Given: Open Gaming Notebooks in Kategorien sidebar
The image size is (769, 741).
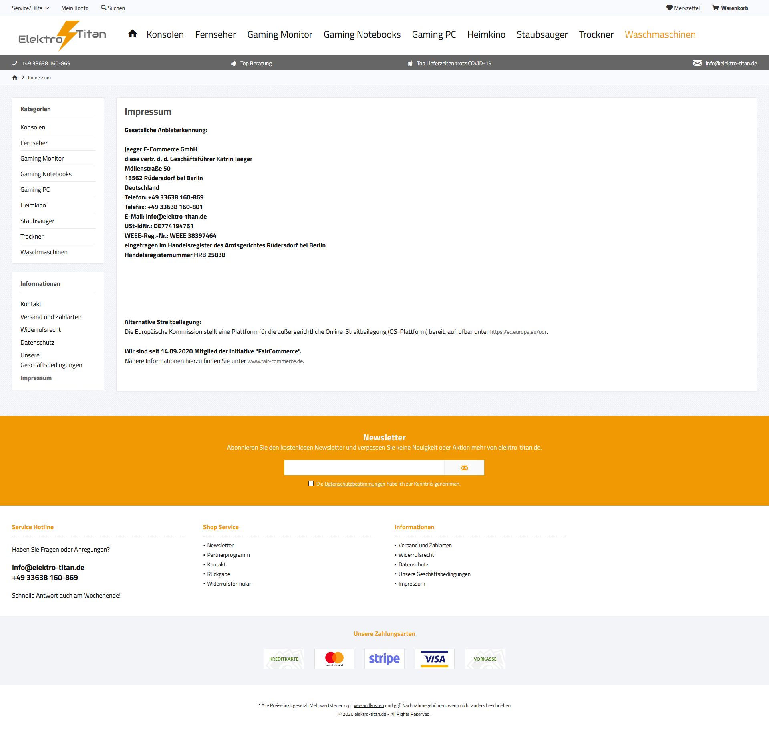Looking at the screenshot, I should click(x=46, y=174).
